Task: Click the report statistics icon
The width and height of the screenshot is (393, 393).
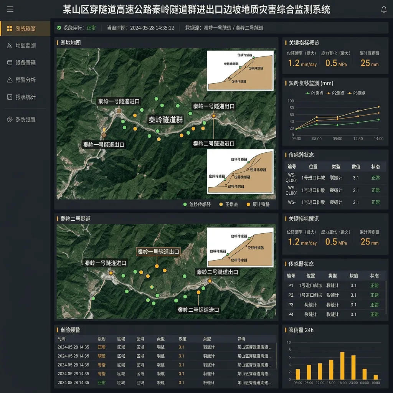Action: pyautogui.click(x=10, y=97)
